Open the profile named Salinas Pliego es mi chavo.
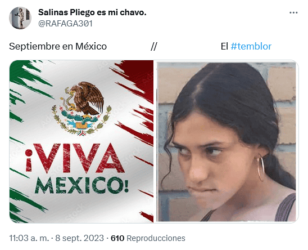This screenshot has width=308, height=250. pyautogui.click(x=92, y=12)
